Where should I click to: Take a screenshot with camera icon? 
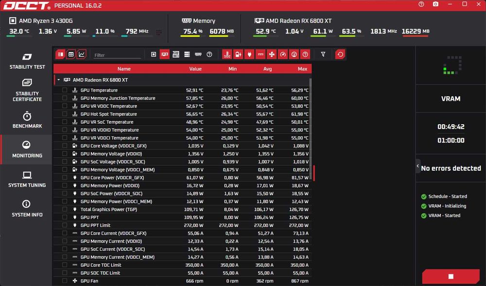click(435, 4)
